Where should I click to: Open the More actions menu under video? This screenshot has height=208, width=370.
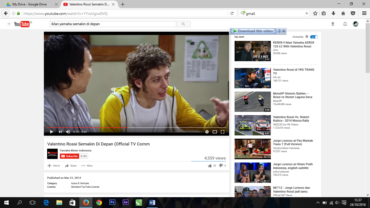coord(87,165)
